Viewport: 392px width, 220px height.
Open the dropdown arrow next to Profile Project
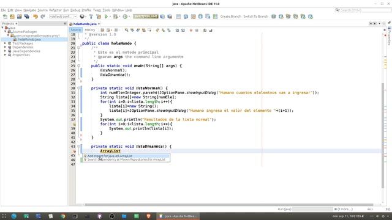point(129,16)
